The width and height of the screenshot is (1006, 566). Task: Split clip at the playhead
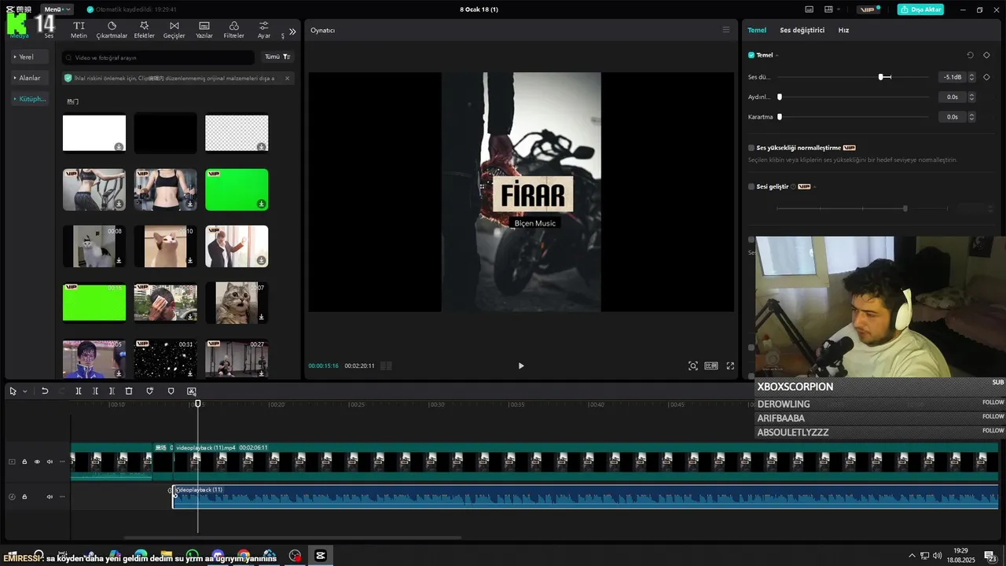(x=79, y=391)
